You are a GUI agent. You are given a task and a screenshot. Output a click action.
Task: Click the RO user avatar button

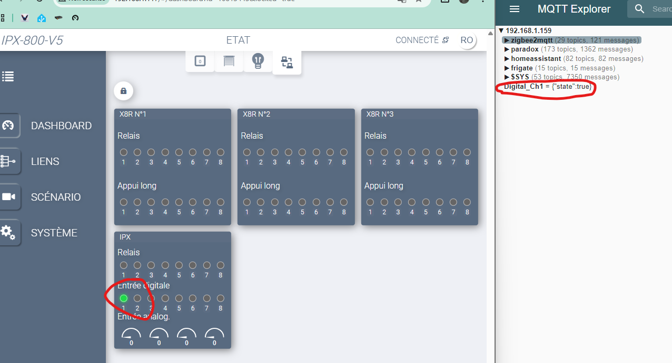tap(467, 40)
